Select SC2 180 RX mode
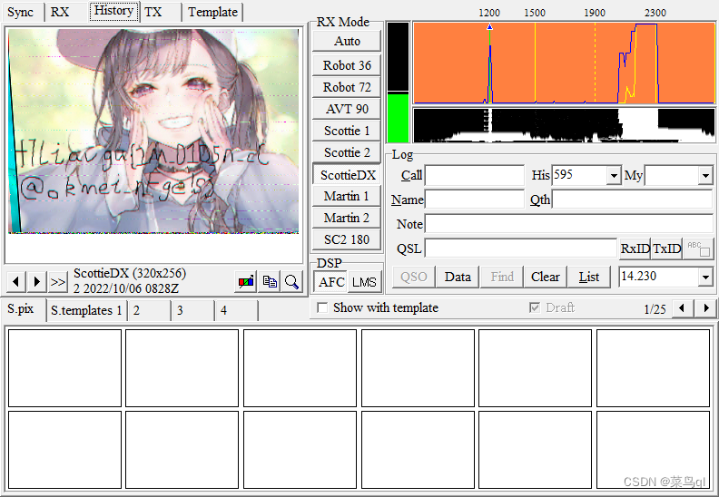 347,239
